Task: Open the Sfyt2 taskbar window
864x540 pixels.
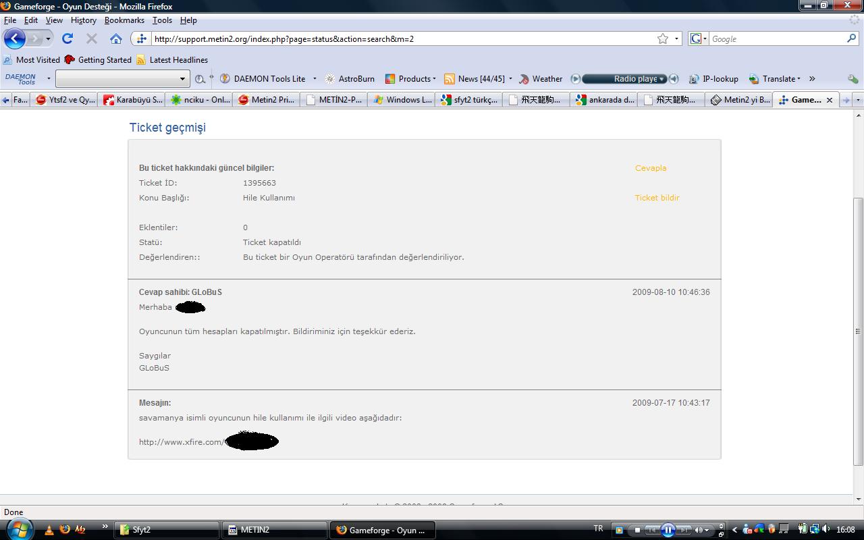Action: coord(166,530)
